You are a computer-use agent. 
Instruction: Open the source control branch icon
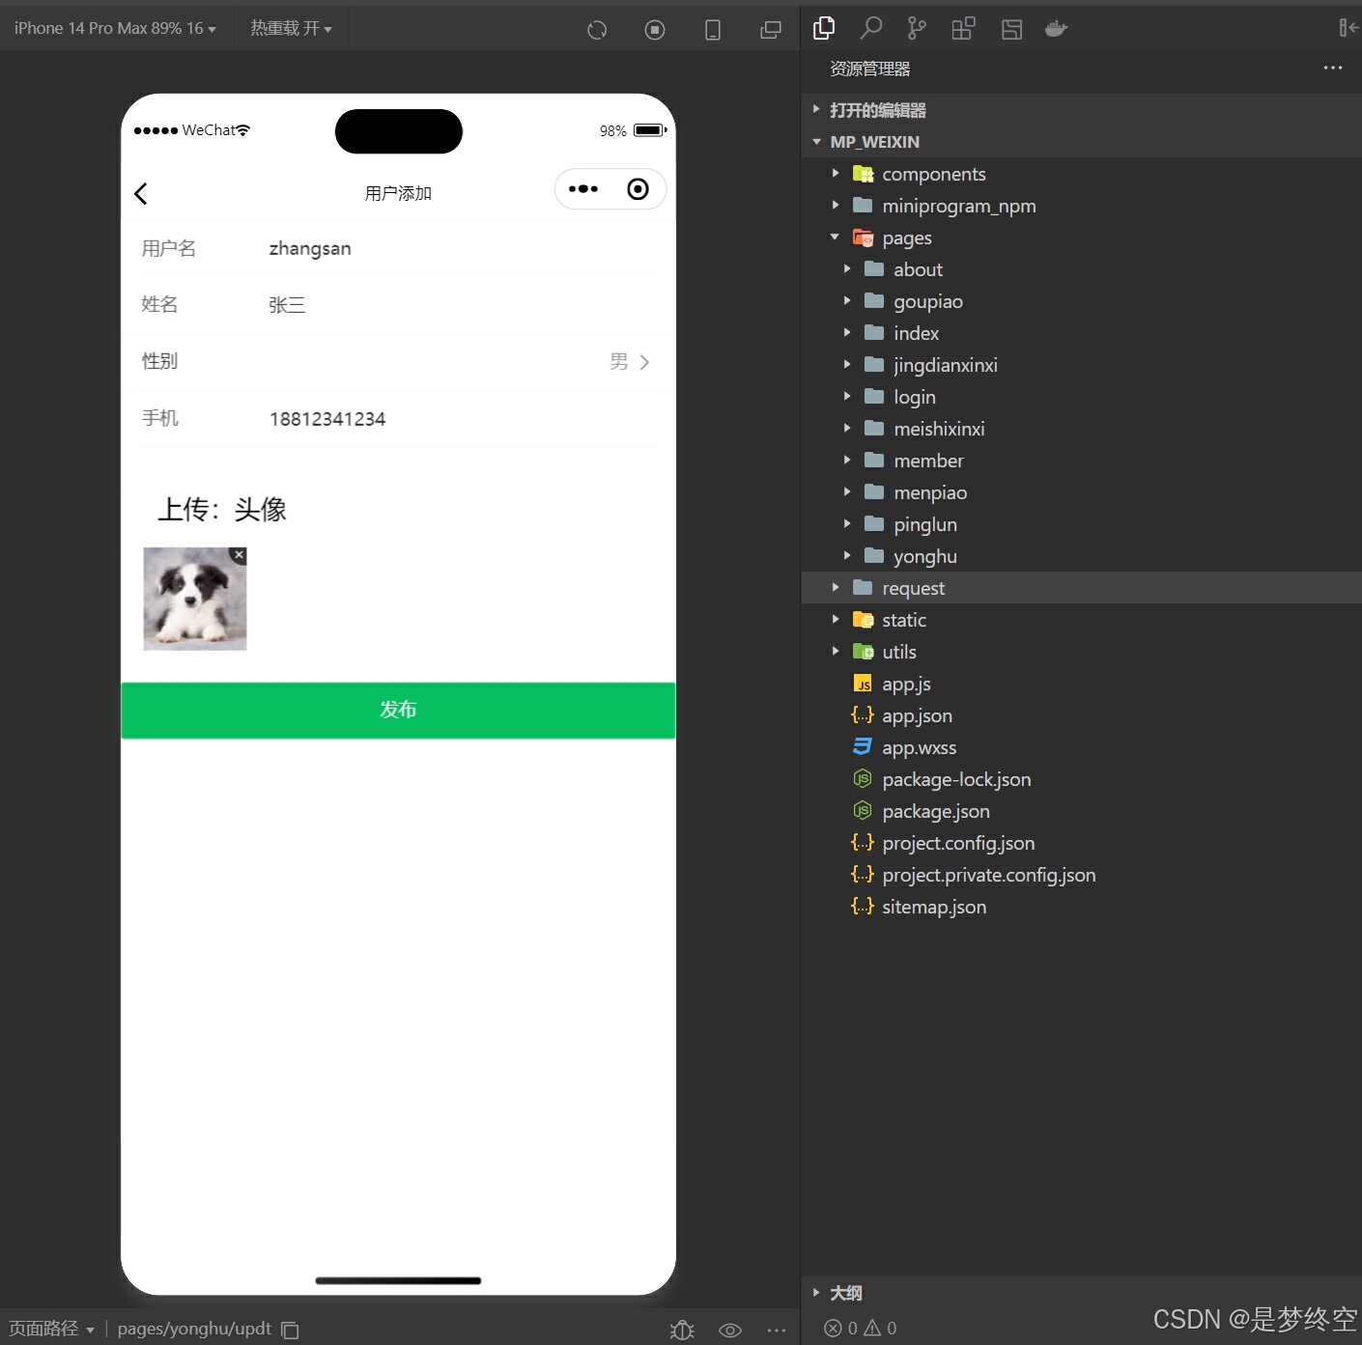(917, 29)
